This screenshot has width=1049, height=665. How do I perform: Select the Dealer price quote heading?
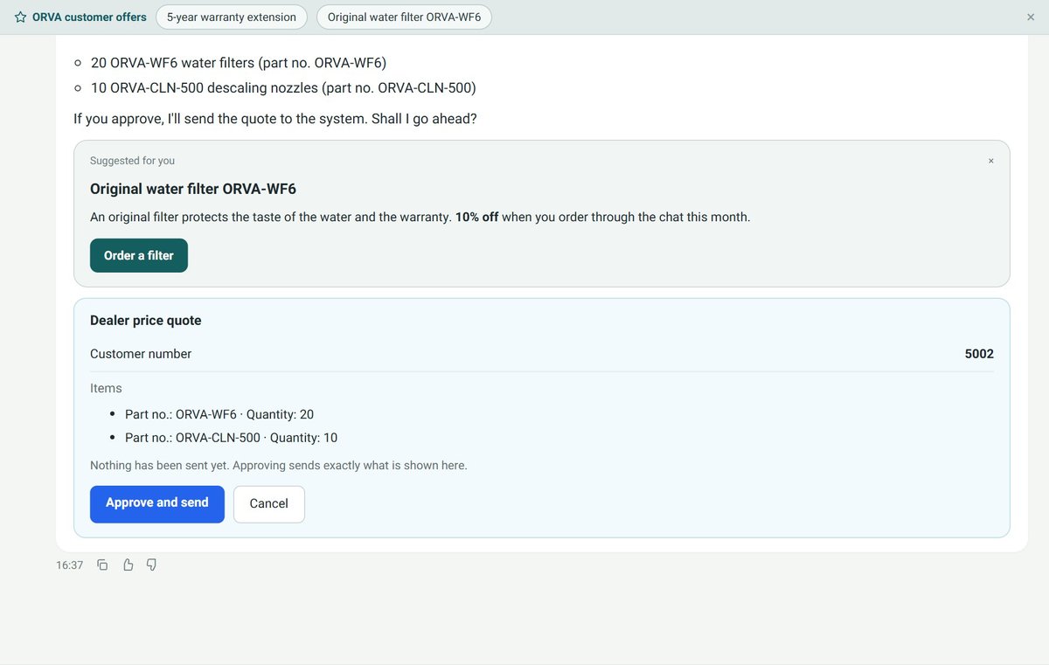[146, 321]
